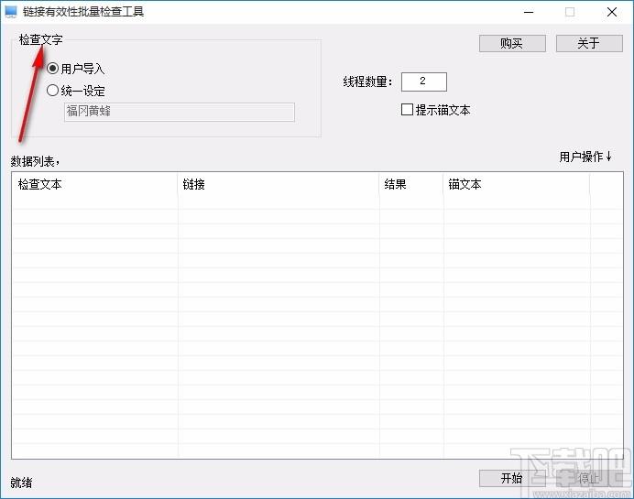The height and width of the screenshot is (499, 634).
Task: Sort by the 结果 column header
Action: [x=411, y=185]
